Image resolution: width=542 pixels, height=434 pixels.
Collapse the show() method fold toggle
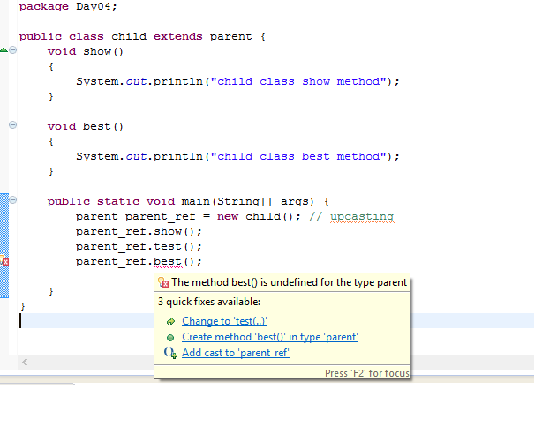pos(12,50)
